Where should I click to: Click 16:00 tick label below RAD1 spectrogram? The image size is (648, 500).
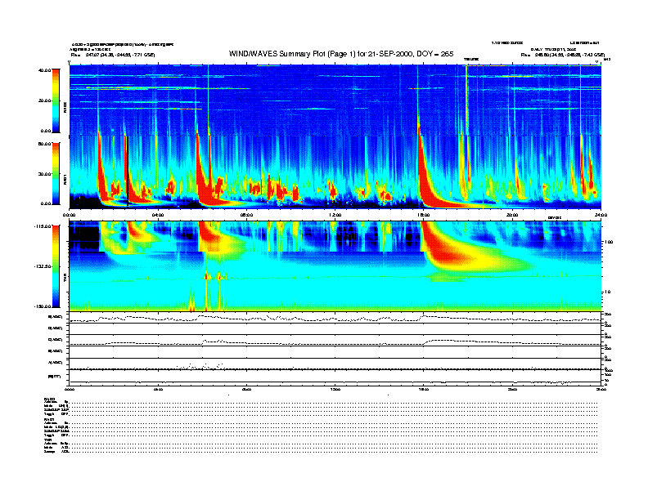pyautogui.click(x=424, y=215)
